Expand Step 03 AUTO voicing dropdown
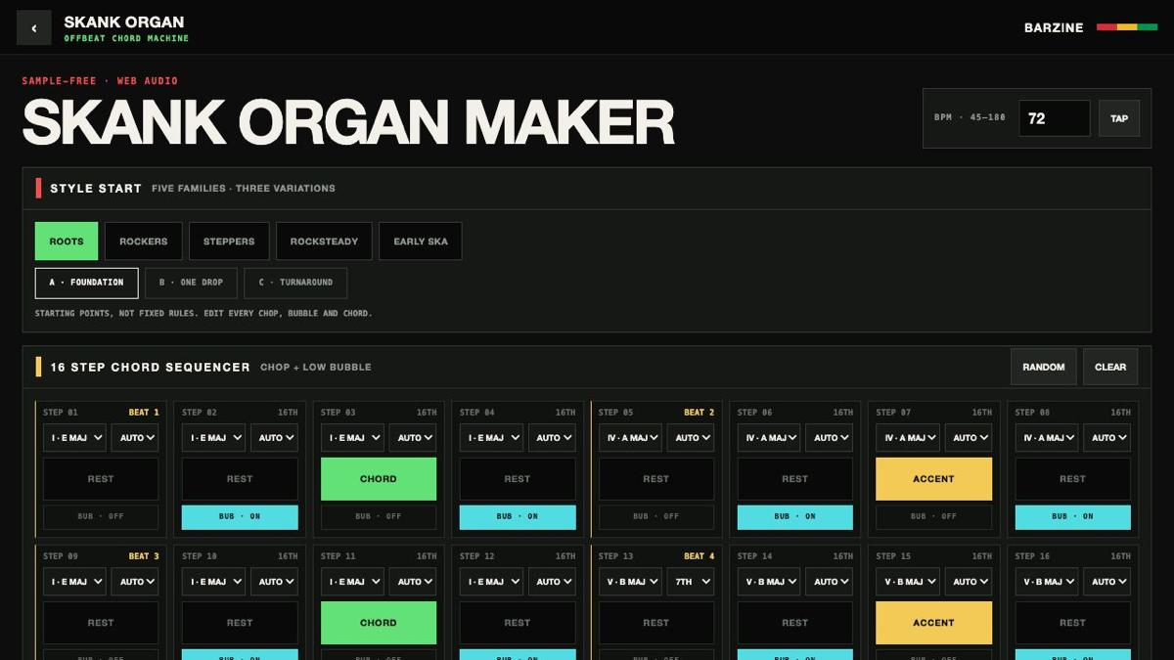Image resolution: width=1174 pixels, height=660 pixels. [x=413, y=438]
